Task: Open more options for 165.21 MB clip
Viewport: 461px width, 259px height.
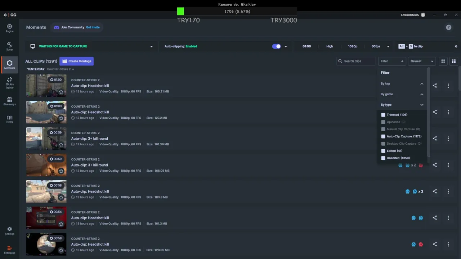Action: tap(448, 86)
